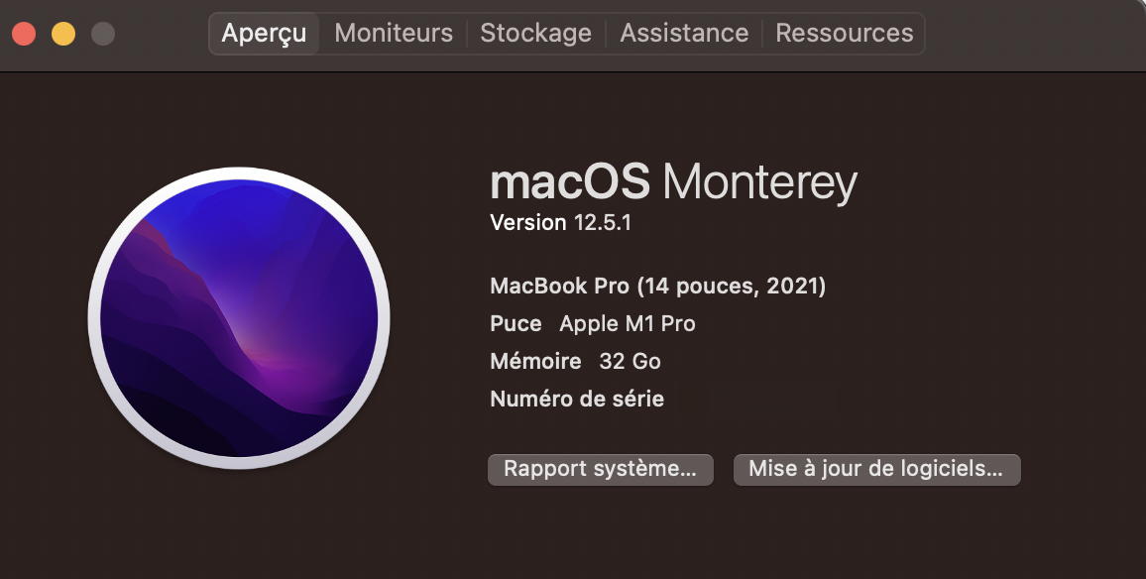The height and width of the screenshot is (579, 1146).
Task: Click the Numéro de série label
Action: point(577,400)
